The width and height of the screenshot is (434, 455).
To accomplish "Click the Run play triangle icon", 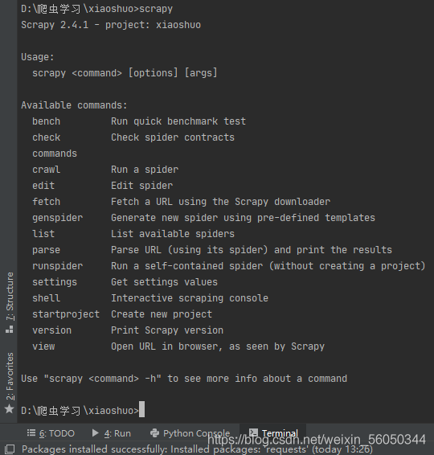I will (x=95, y=433).
